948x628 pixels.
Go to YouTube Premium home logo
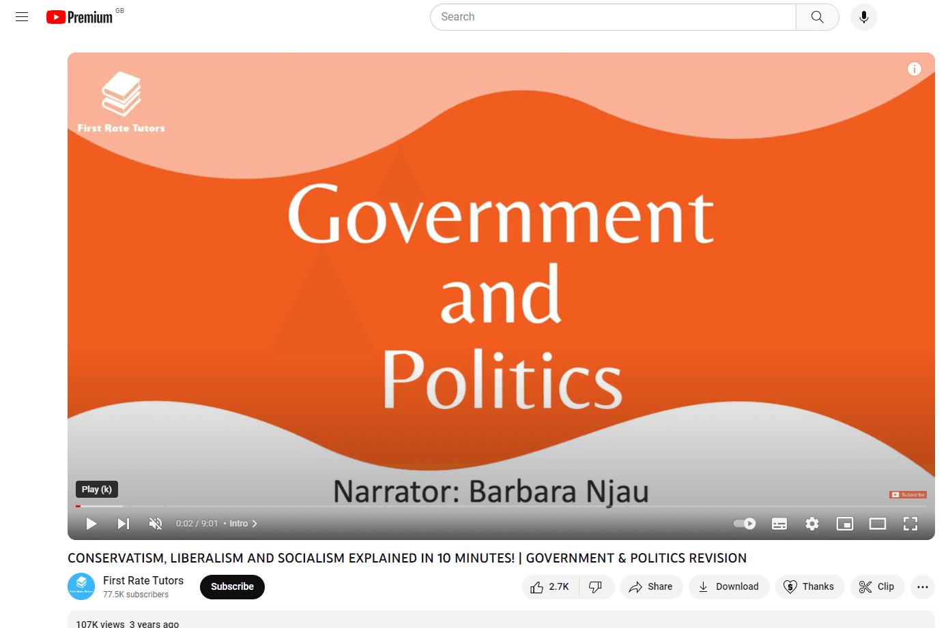click(x=79, y=17)
